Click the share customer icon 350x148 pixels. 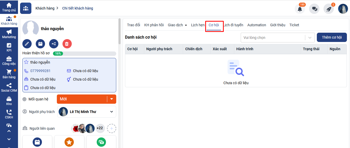(x=54, y=44)
